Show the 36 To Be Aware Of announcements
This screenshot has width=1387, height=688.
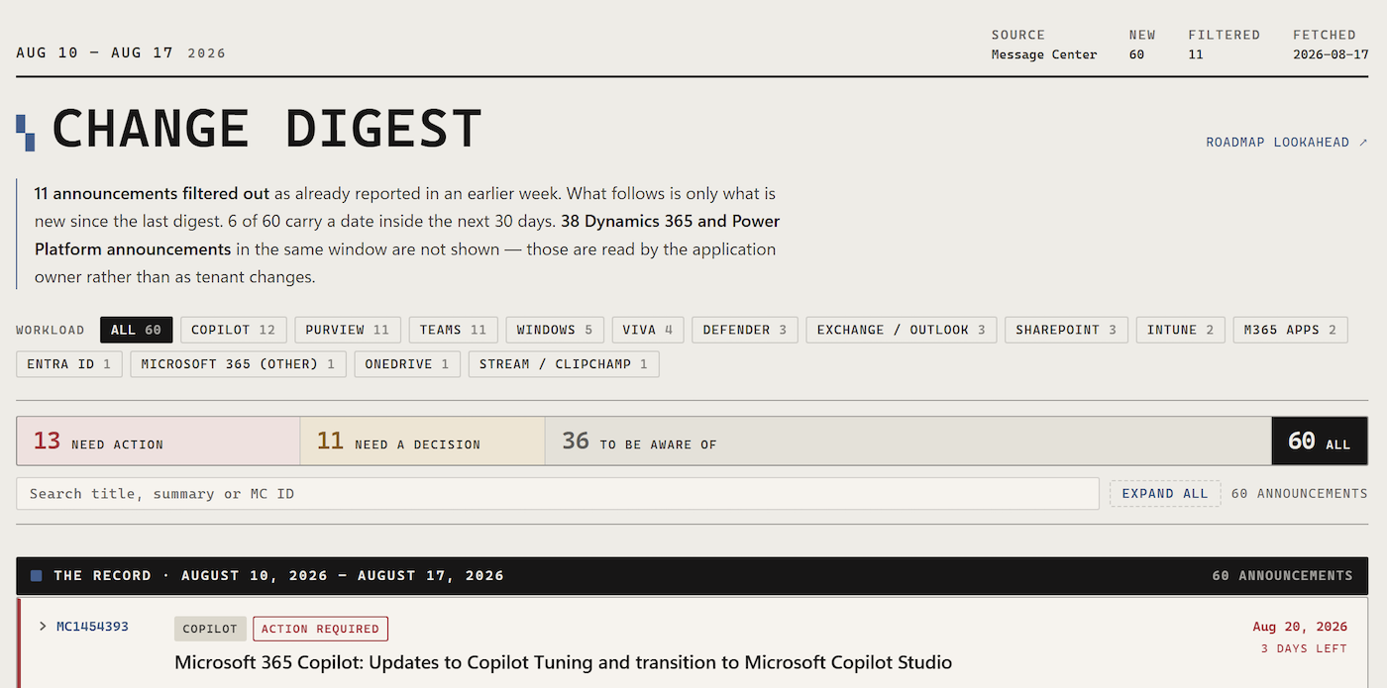coord(907,442)
